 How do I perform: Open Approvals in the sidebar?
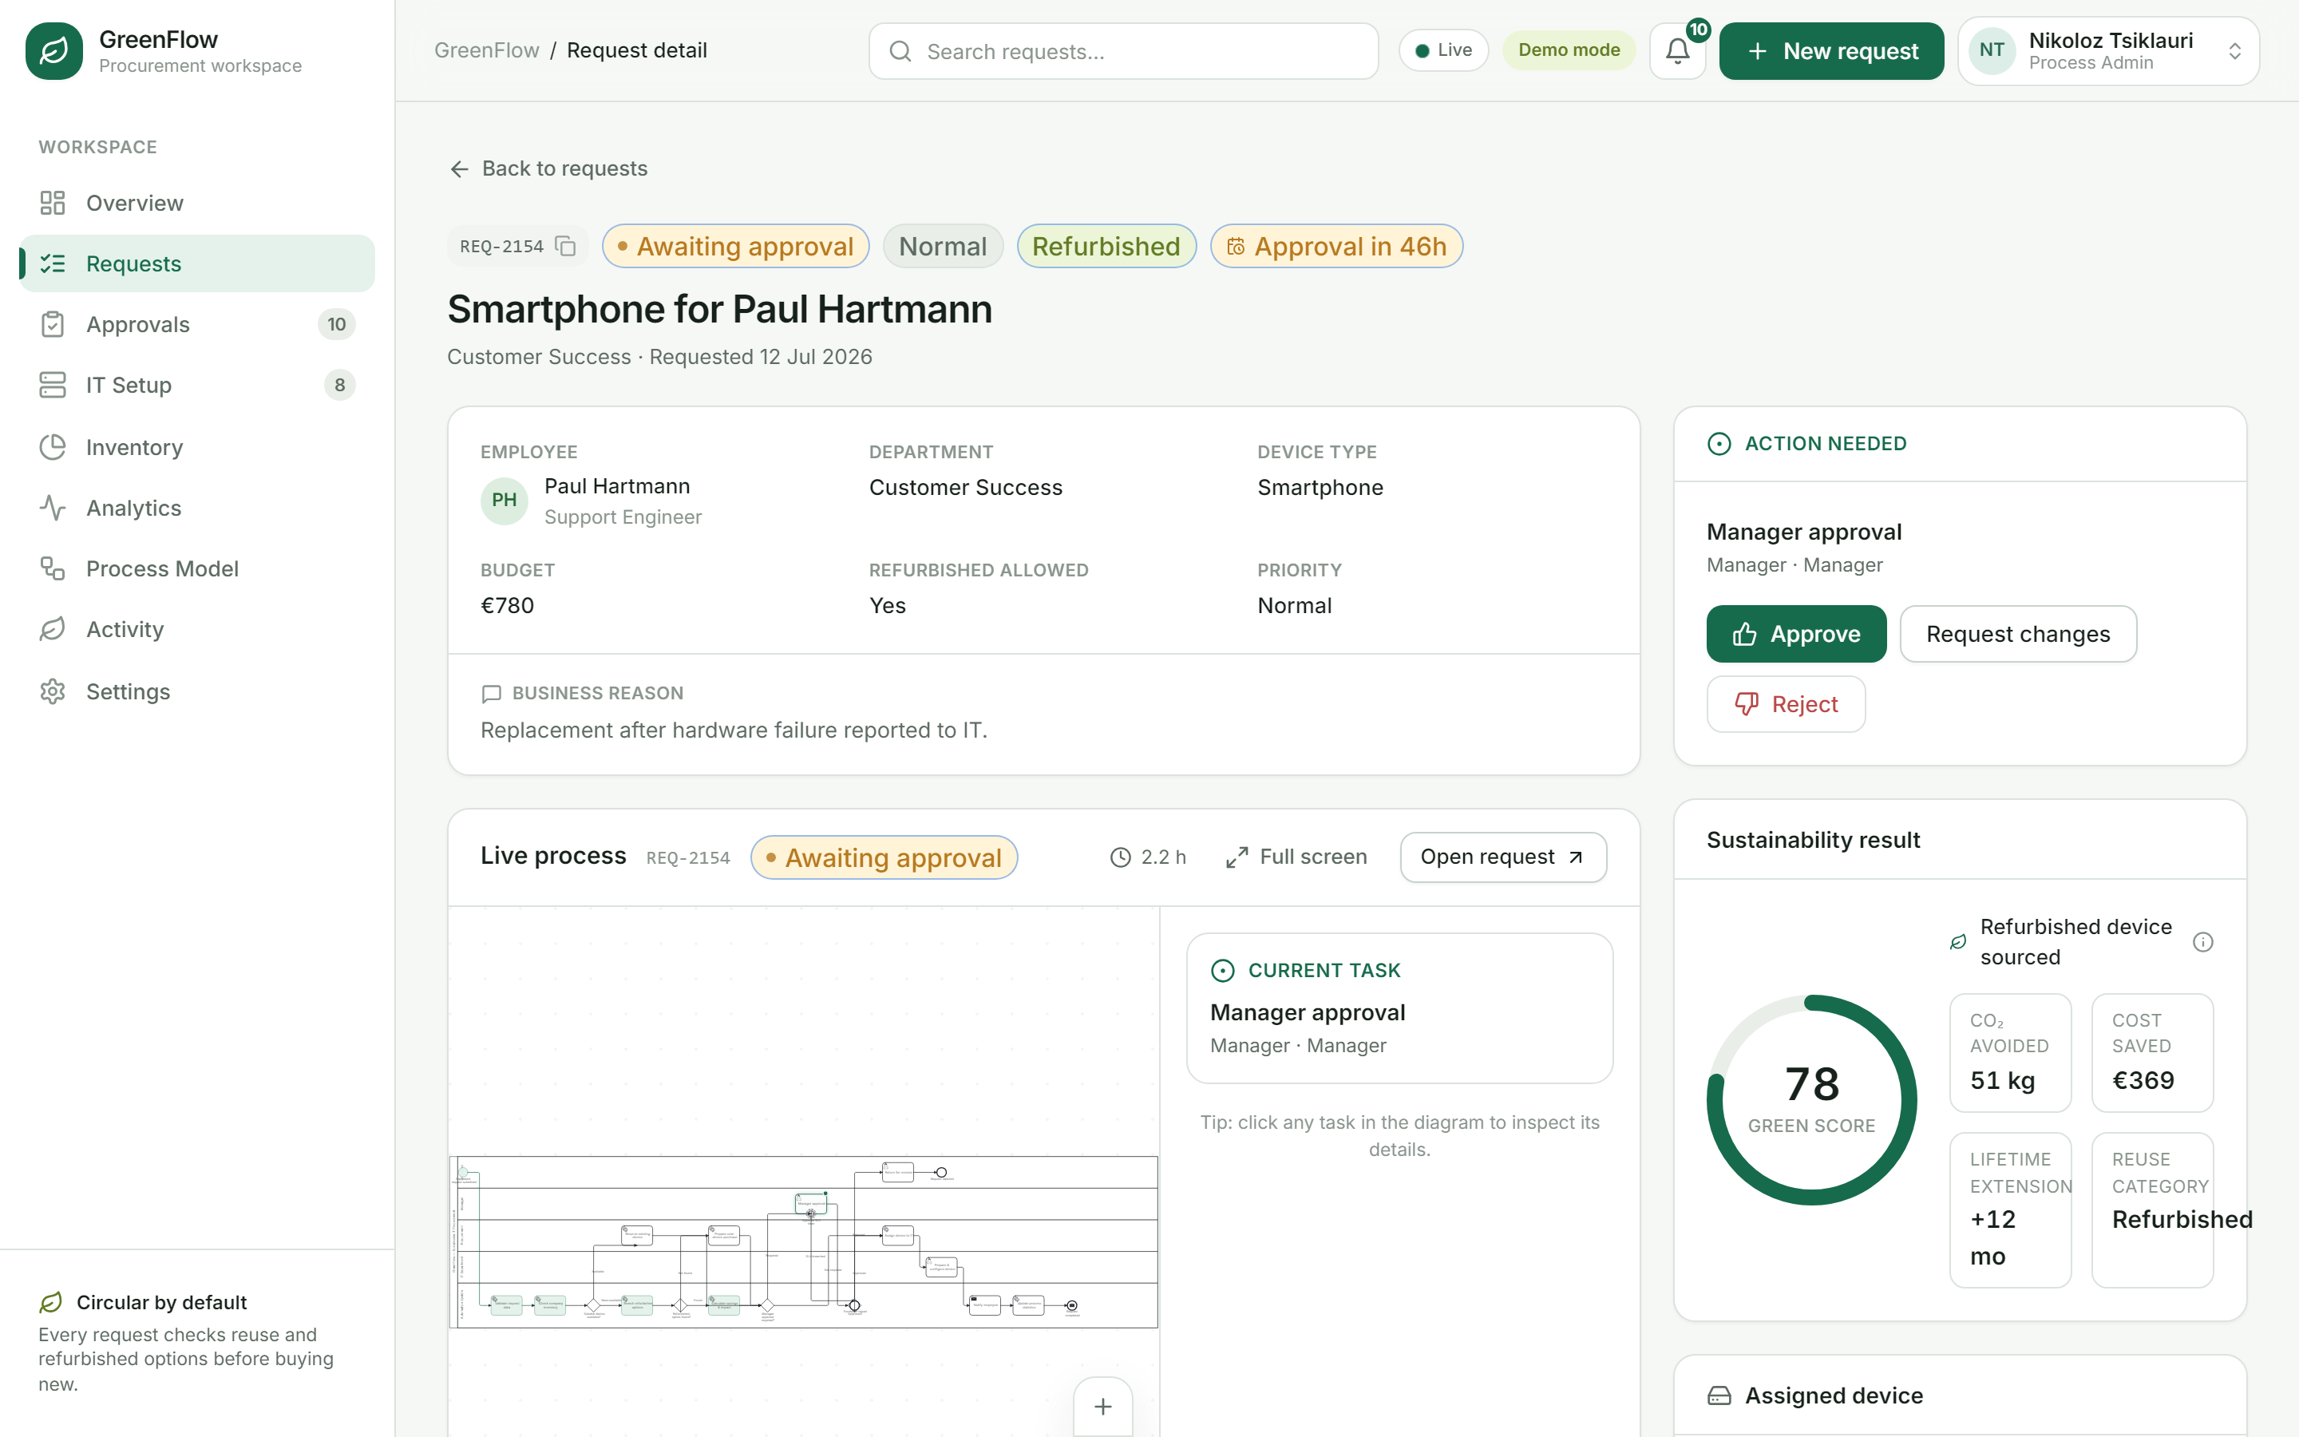coord(196,324)
